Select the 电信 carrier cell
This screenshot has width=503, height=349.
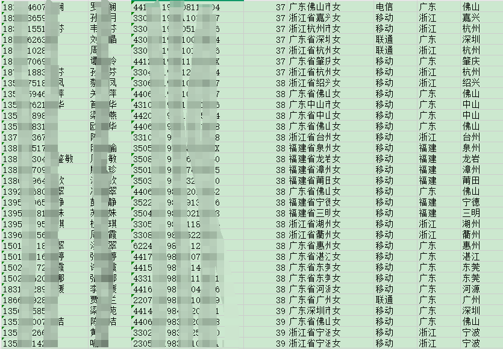click(x=384, y=7)
